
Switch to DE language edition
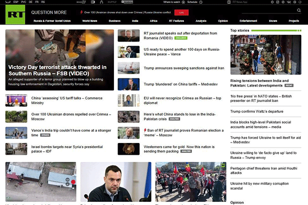30,2
